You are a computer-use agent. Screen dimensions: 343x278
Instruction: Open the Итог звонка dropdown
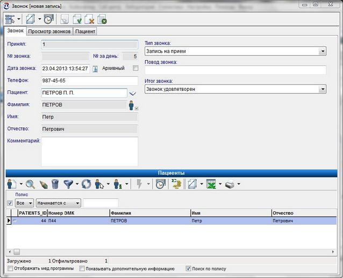[323, 89]
